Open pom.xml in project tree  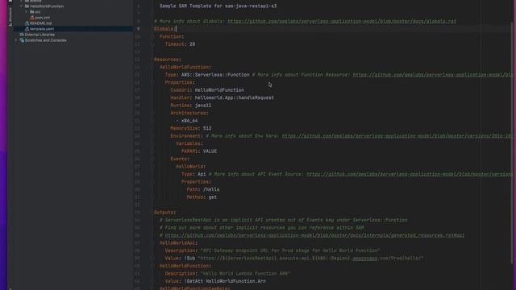[43, 18]
